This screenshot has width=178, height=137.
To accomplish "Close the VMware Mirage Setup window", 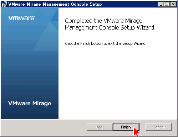I will (173, 4).
